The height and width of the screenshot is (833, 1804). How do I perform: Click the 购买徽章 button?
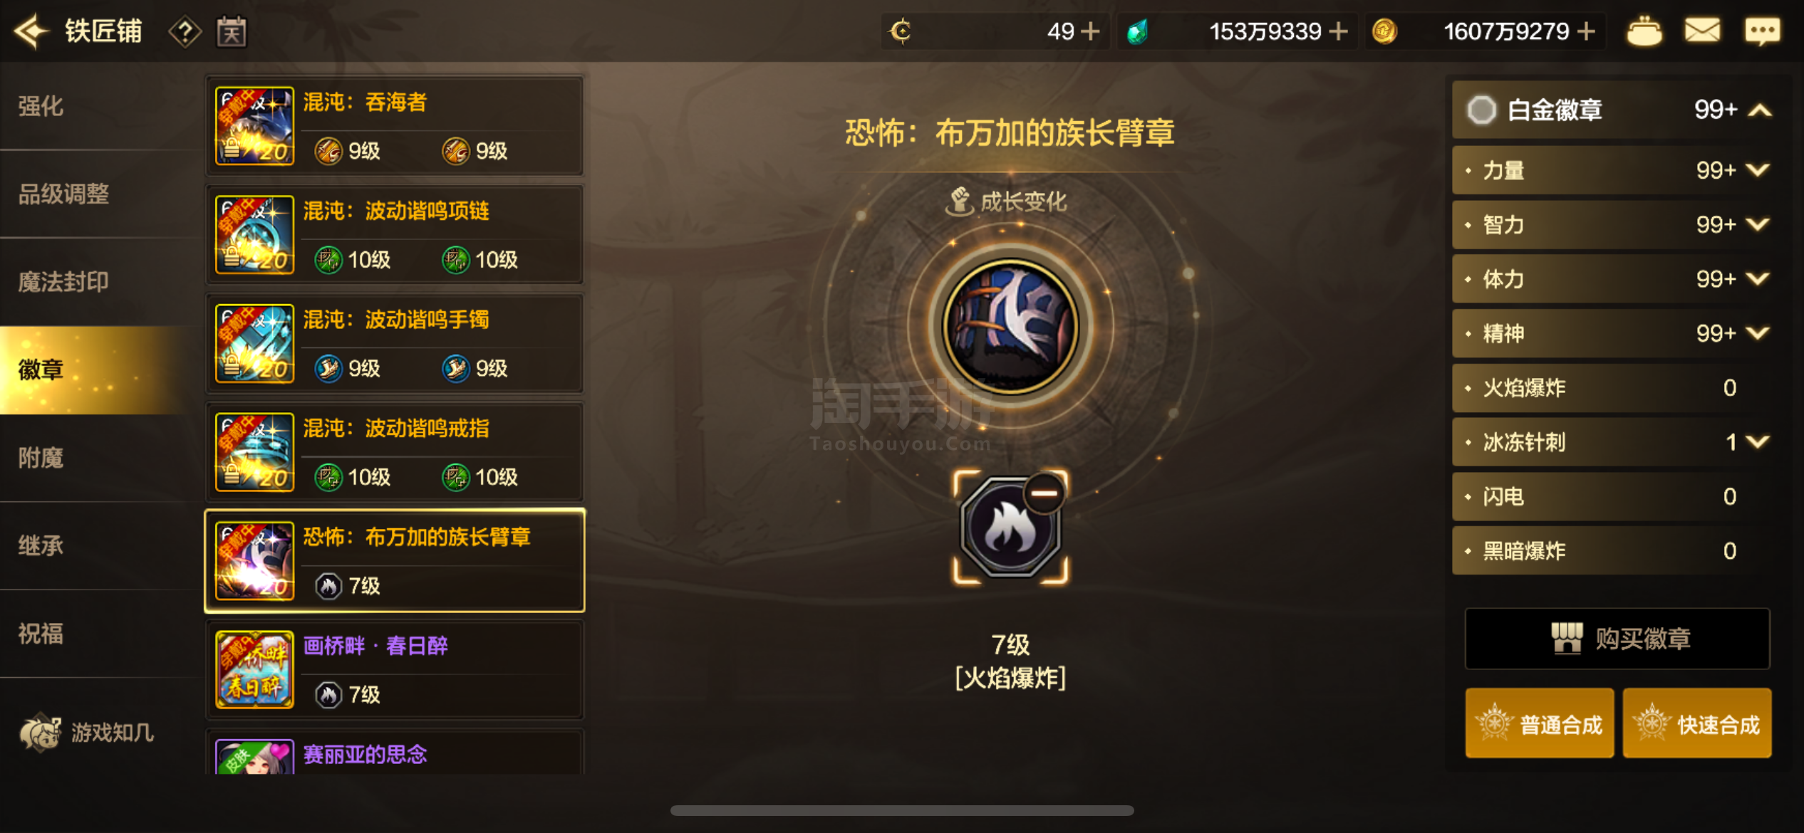tap(1617, 639)
